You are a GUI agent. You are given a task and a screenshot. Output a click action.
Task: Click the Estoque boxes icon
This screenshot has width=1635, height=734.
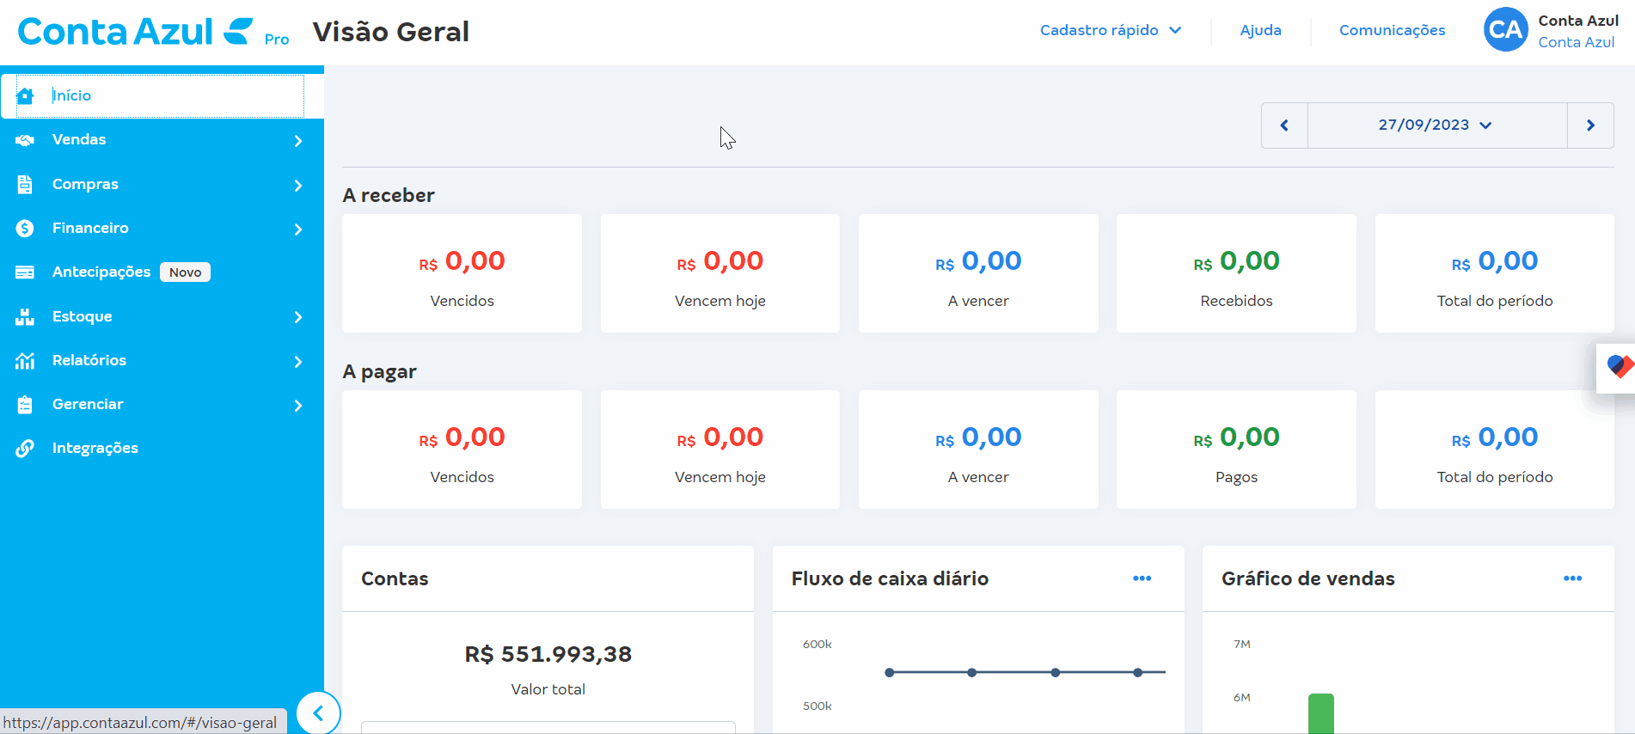pos(25,316)
